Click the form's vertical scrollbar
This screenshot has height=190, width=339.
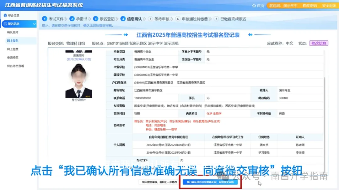coord(325,121)
